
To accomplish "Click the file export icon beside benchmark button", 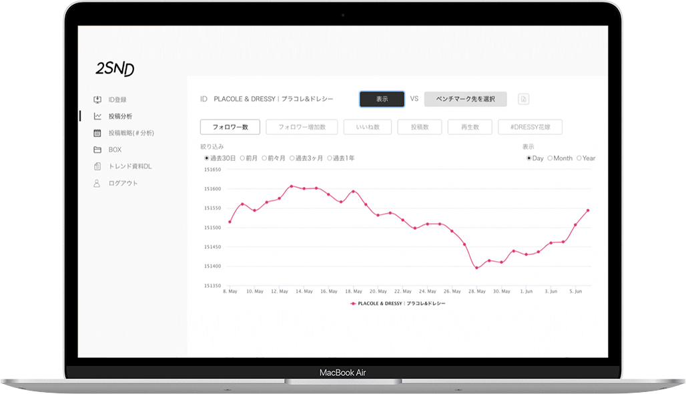I will (524, 99).
